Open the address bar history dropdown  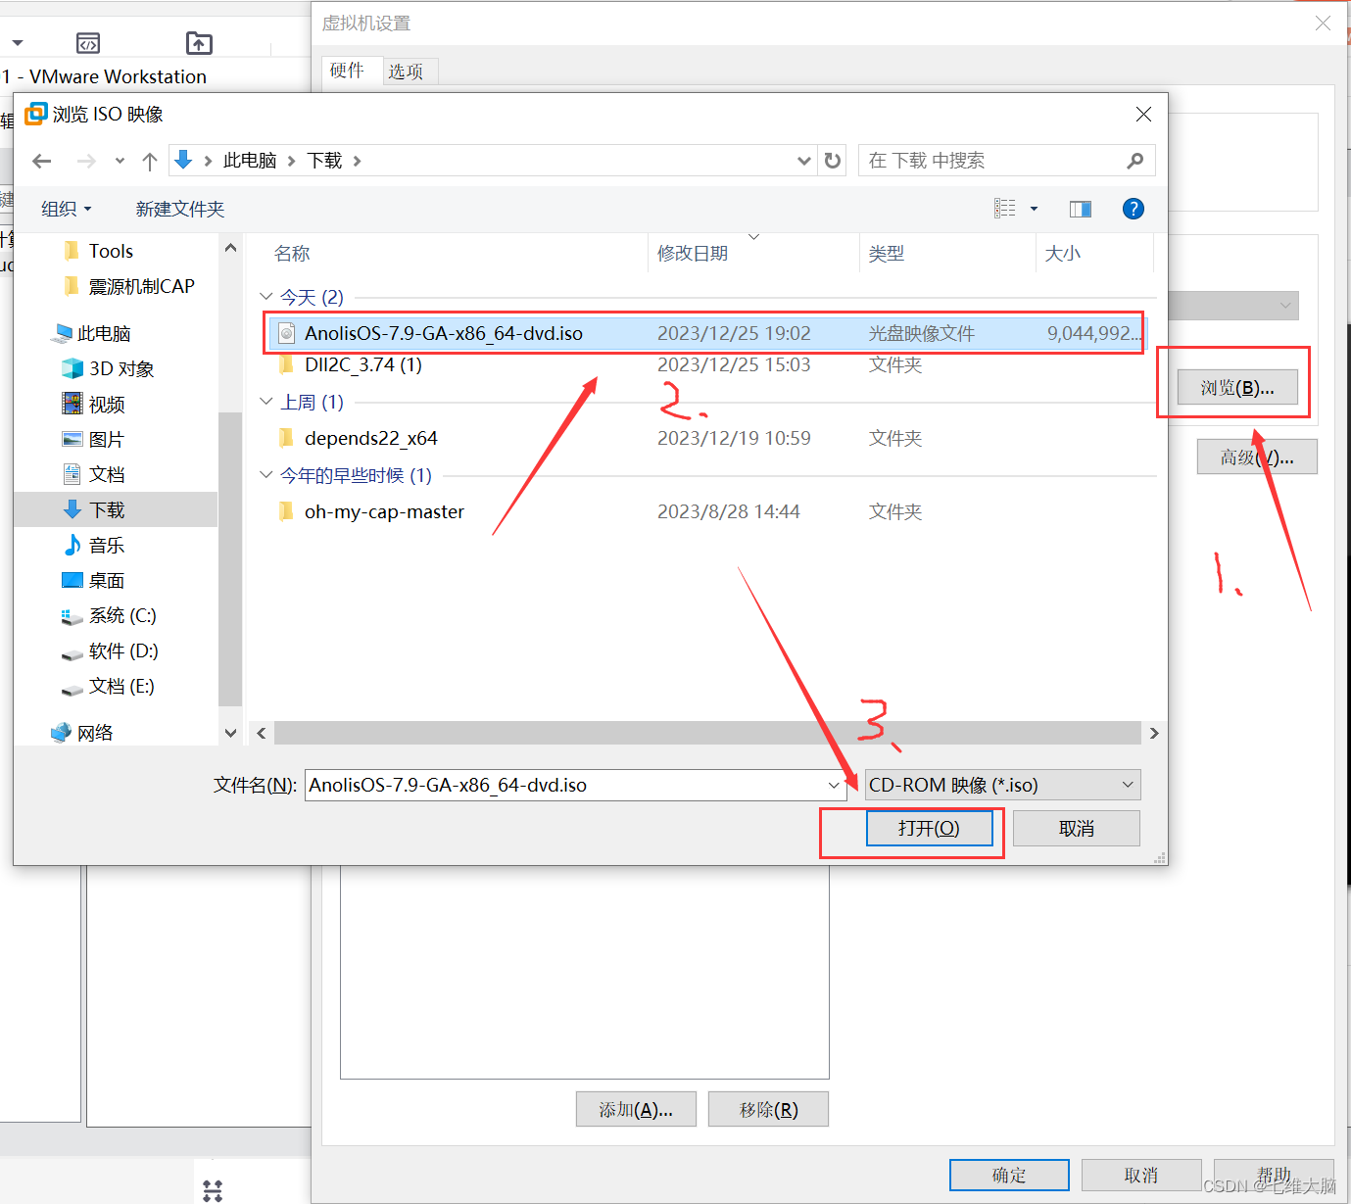click(x=804, y=161)
